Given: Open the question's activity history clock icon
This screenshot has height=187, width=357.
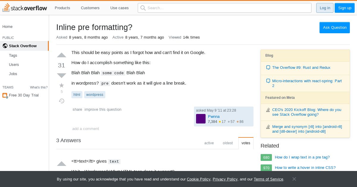Looking at the screenshot, I should coord(62,101).
